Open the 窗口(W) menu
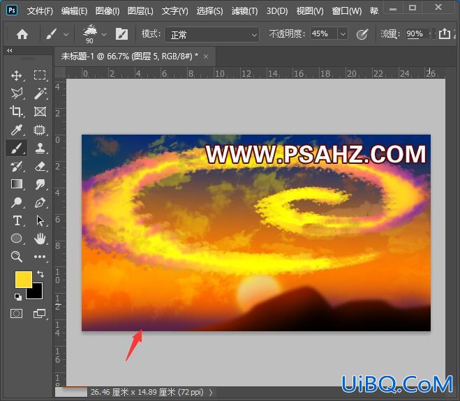The height and width of the screenshot is (401, 460). [x=347, y=11]
